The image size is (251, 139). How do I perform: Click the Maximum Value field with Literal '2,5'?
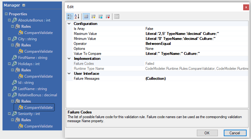(197, 34)
